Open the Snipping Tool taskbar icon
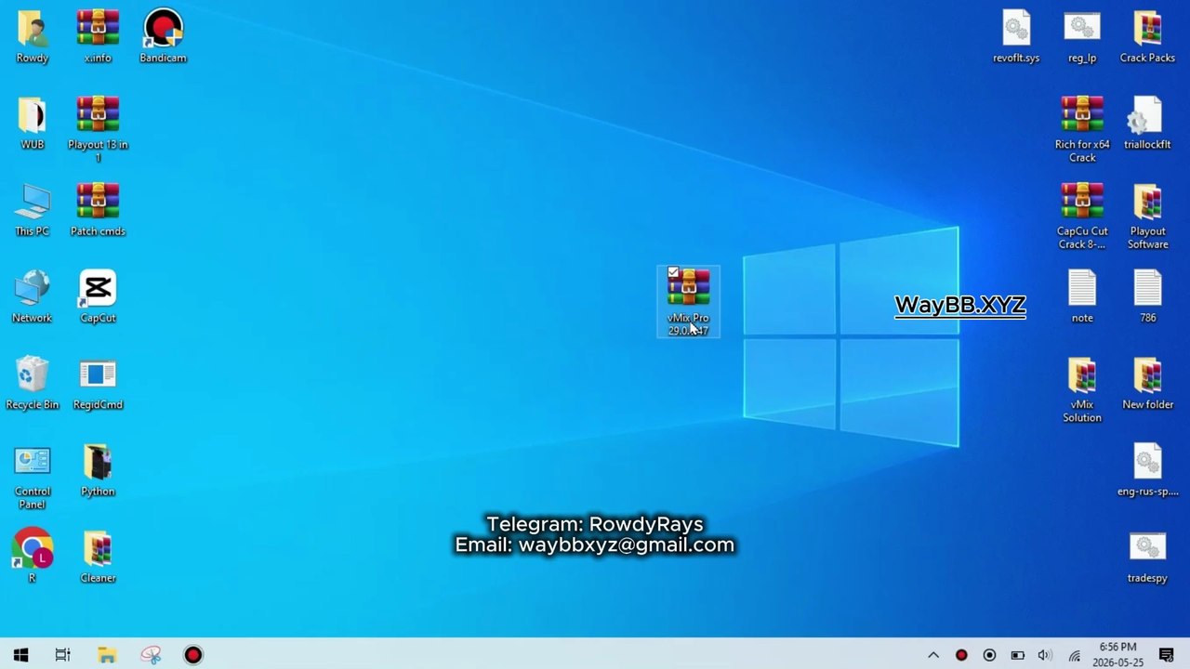 (x=151, y=655)
